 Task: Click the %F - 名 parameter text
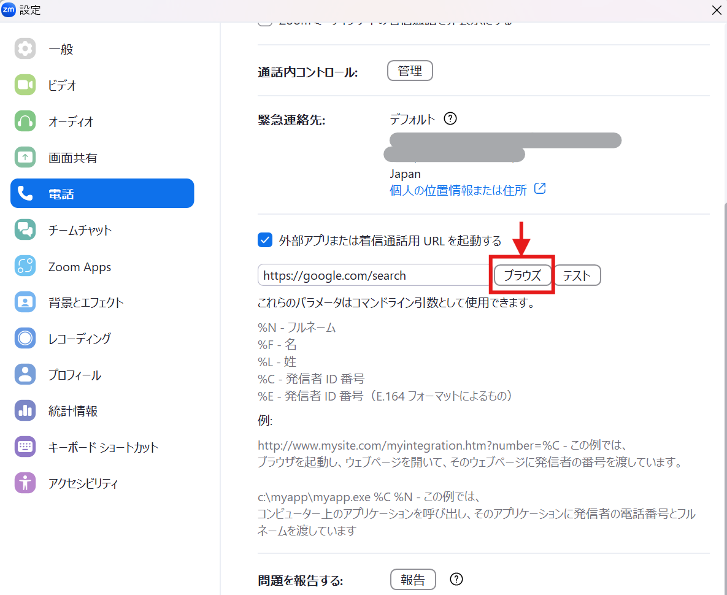[277, 344]
